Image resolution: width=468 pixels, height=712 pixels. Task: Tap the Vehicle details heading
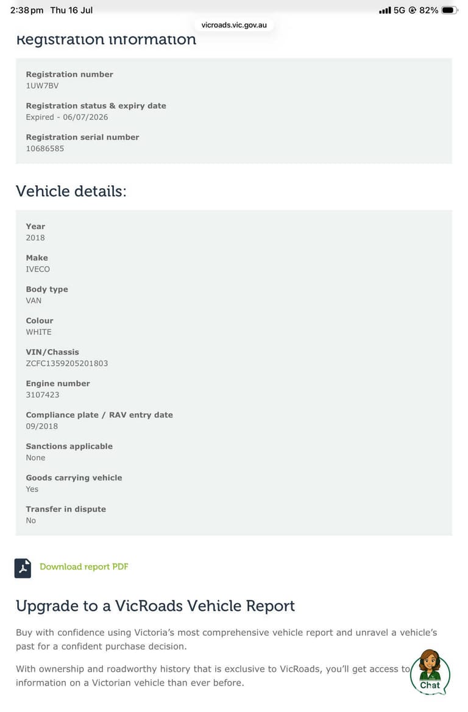(71, 191)
